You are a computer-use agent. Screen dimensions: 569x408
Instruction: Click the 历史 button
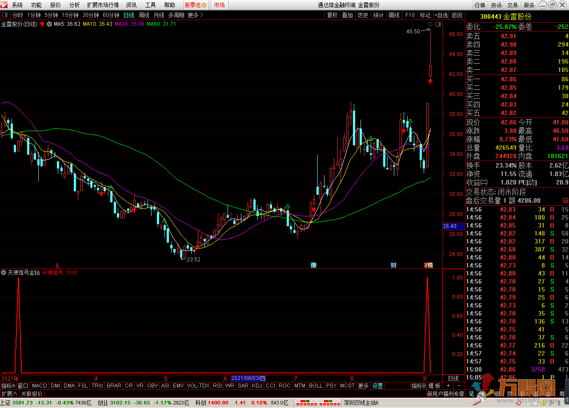(363, 15)
